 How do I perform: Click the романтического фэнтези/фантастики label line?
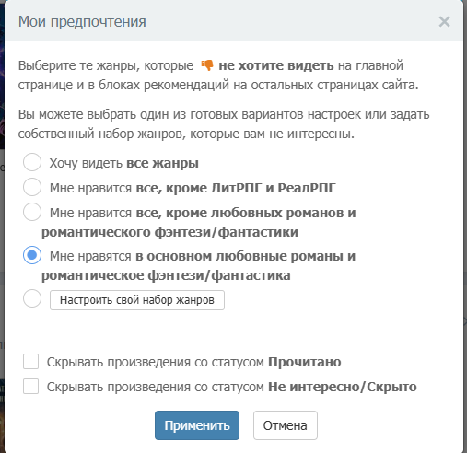coord(169,232)
